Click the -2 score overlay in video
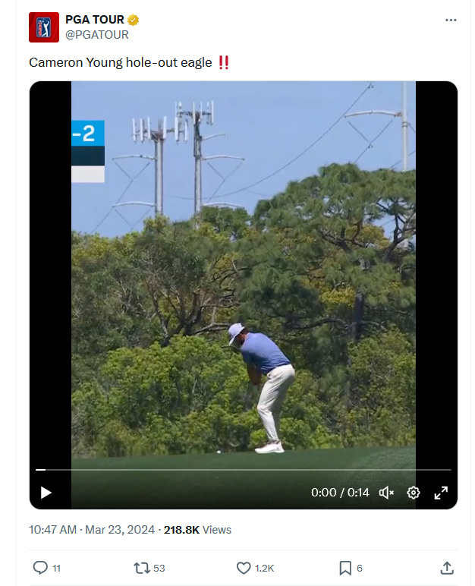This screenshot has height=586, width=475. coord(88,133)
